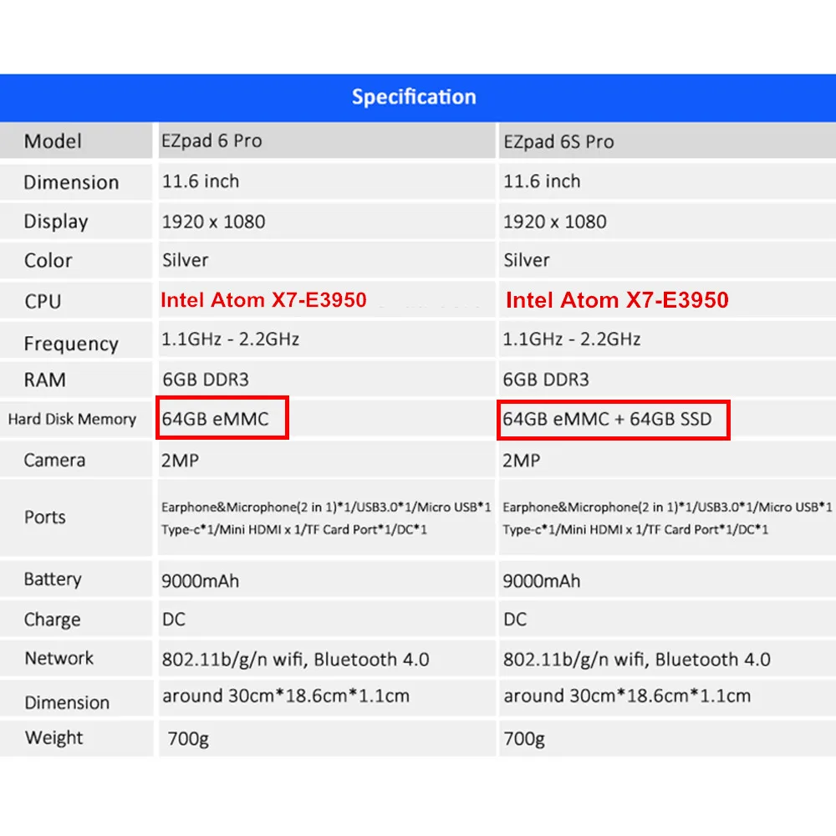
Task: Click the blue Specification header title
Action: 414,97
